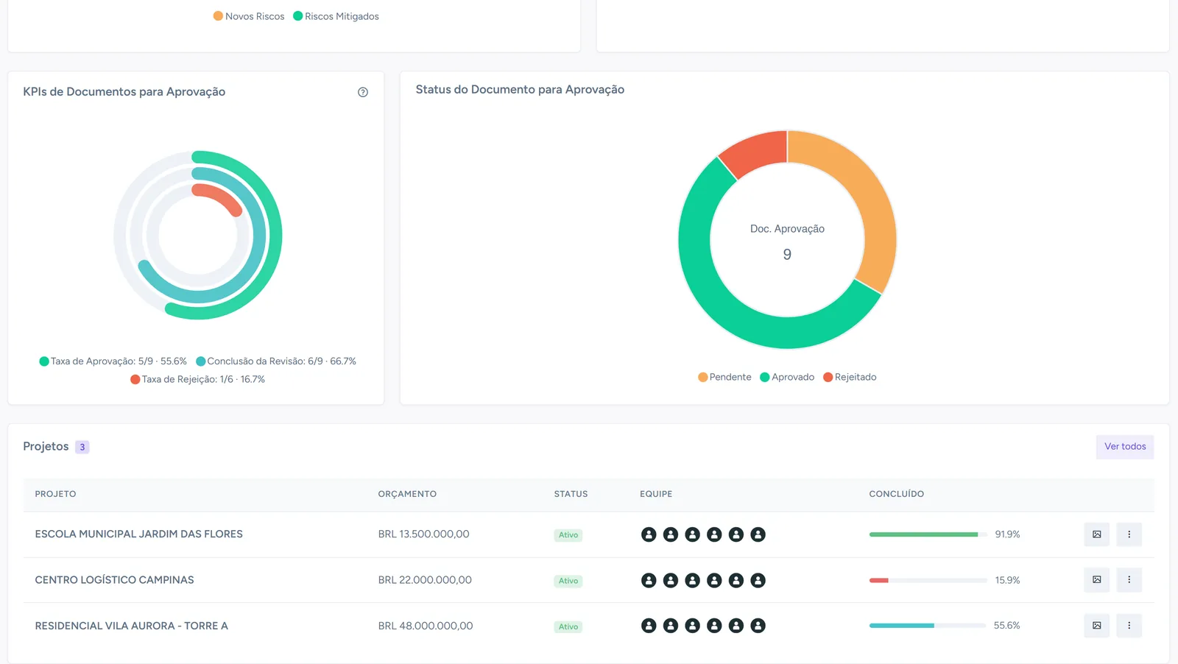Toggle Novos Riscos legend series
Screen dimensions: 1178x664
point(249,16)
